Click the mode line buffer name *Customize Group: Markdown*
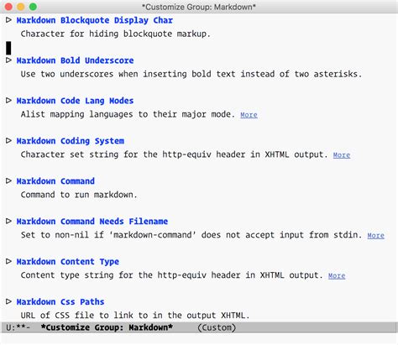 click(107, 327)
